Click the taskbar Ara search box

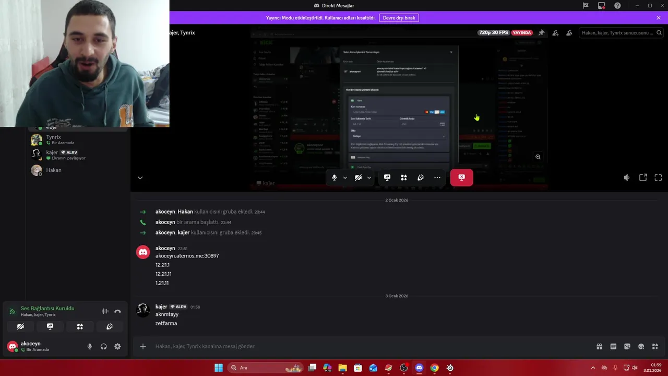[266, 368]
